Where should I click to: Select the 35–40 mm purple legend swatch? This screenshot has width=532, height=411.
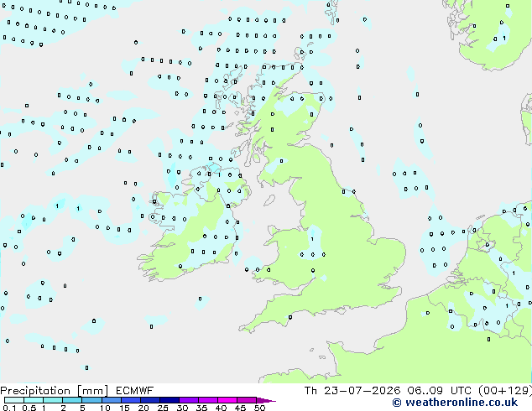coord(208,400)
